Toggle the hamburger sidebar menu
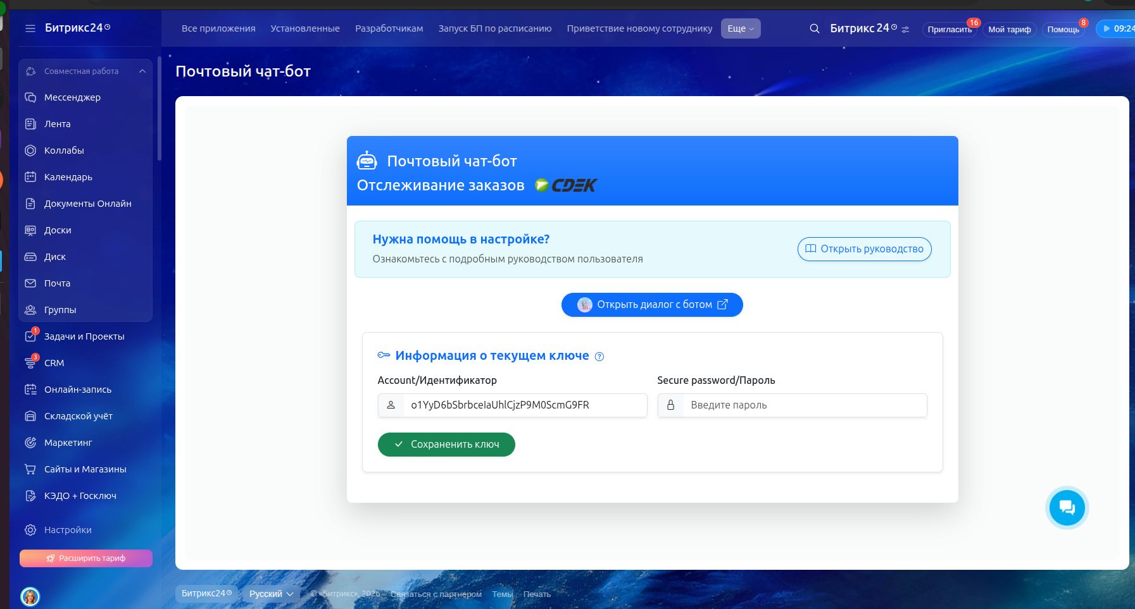Viewport: 1135px width, 609px height. pyautogui.click(x=30, y=28)
